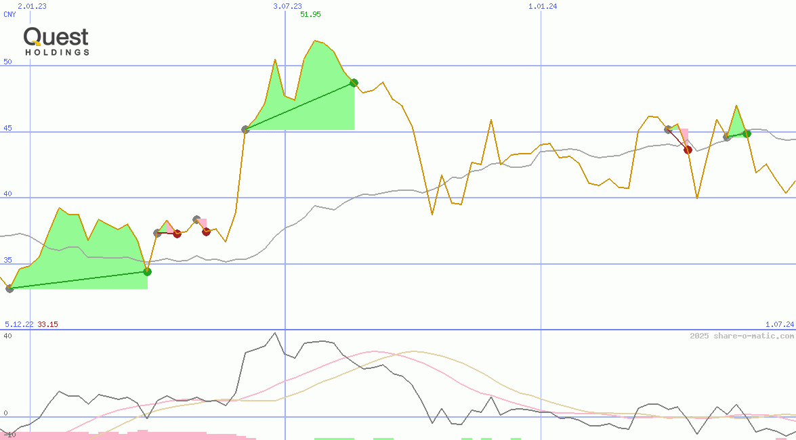Click the red 33.15 low price label
Viewport: 796px width, 440px height.
[x=47, y=324]
